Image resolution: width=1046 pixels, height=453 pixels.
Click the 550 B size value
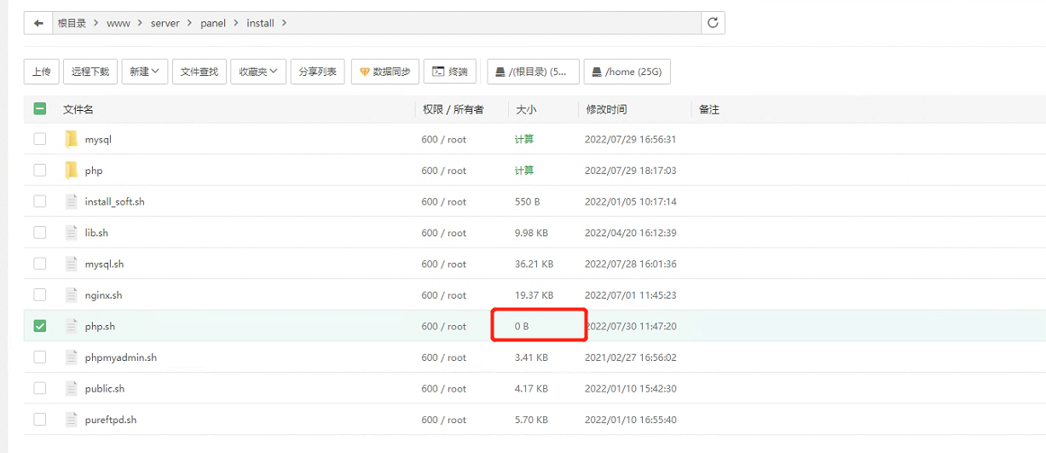[527, 202]
